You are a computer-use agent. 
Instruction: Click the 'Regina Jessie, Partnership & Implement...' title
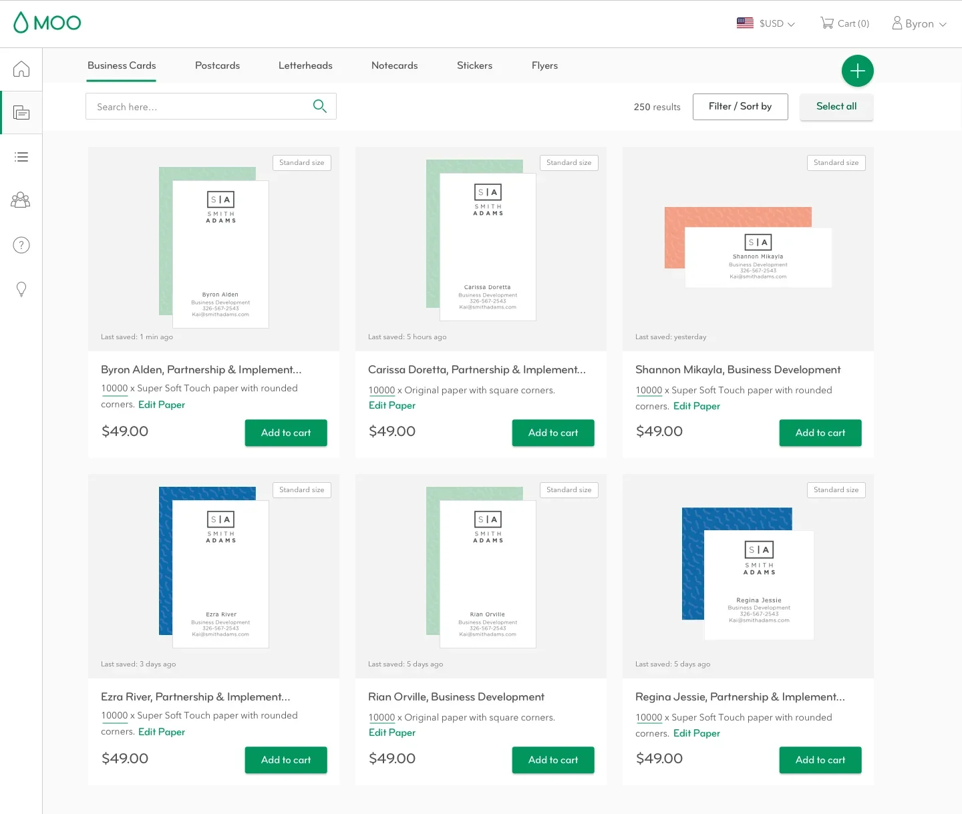(740, 697)
